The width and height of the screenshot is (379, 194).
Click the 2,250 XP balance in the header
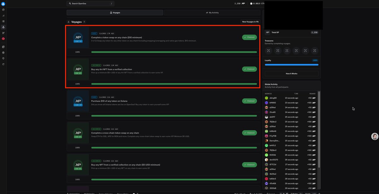click(239, 3)
